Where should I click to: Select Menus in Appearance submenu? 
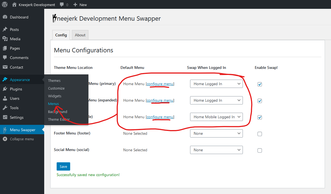(x=53, y=104)
